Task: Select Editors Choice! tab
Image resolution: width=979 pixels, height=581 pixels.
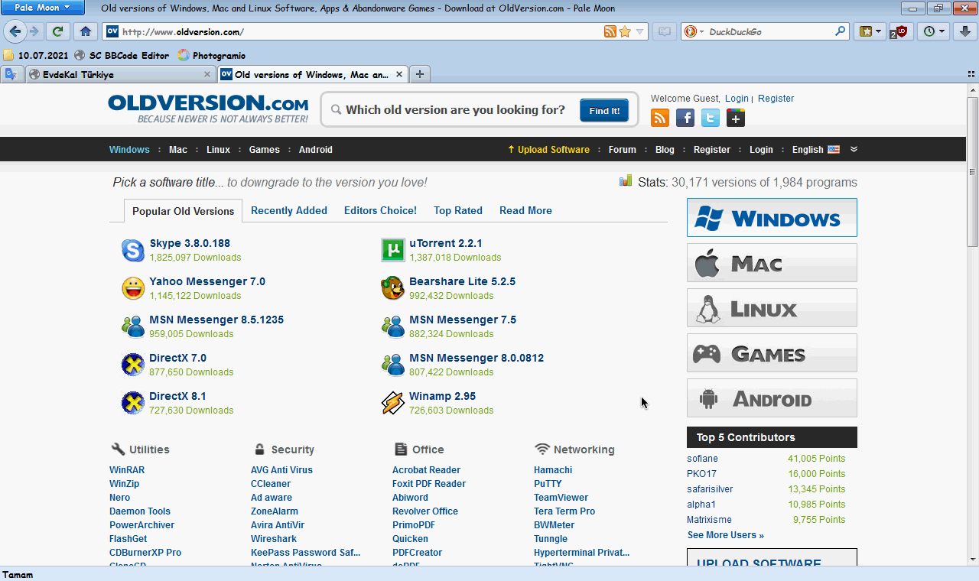Action: (x=380, y=210)
